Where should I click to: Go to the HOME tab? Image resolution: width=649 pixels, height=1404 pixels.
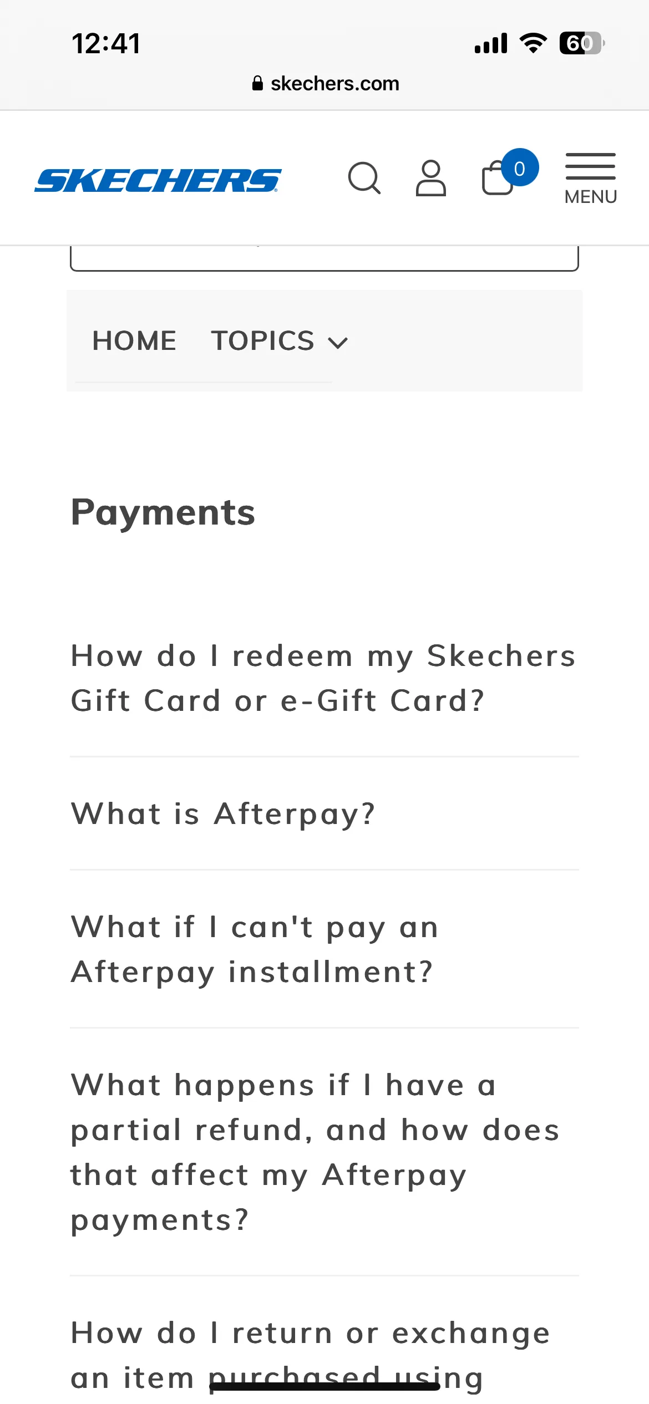coord(134,340)
